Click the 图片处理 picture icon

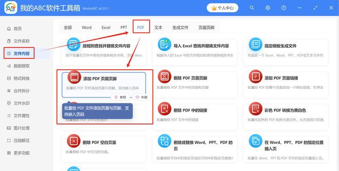point(9,128)
